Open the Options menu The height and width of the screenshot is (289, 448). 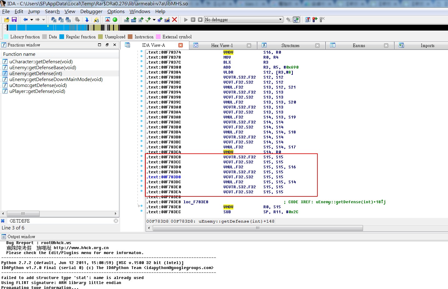116,12
